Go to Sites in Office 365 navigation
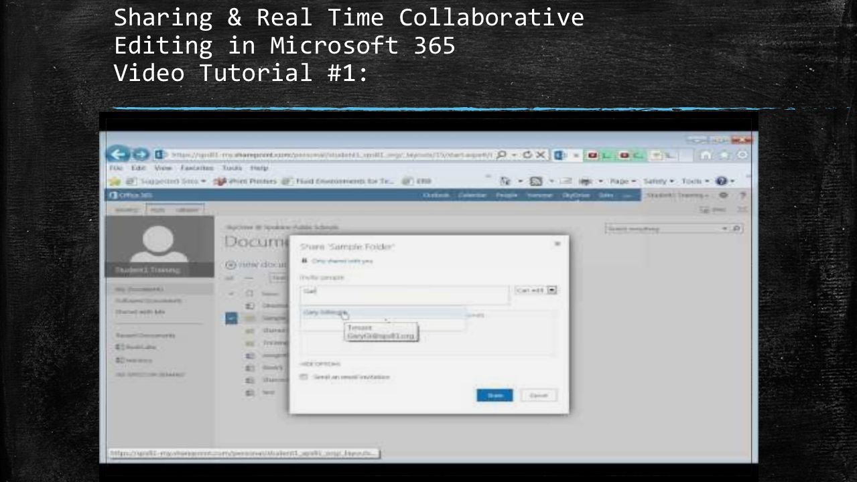This screenshot has width=857, height=482. coord(606,195)
